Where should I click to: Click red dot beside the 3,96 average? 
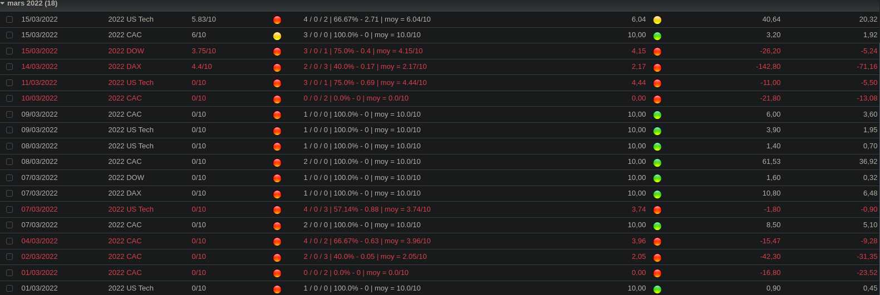coord(657,242)
